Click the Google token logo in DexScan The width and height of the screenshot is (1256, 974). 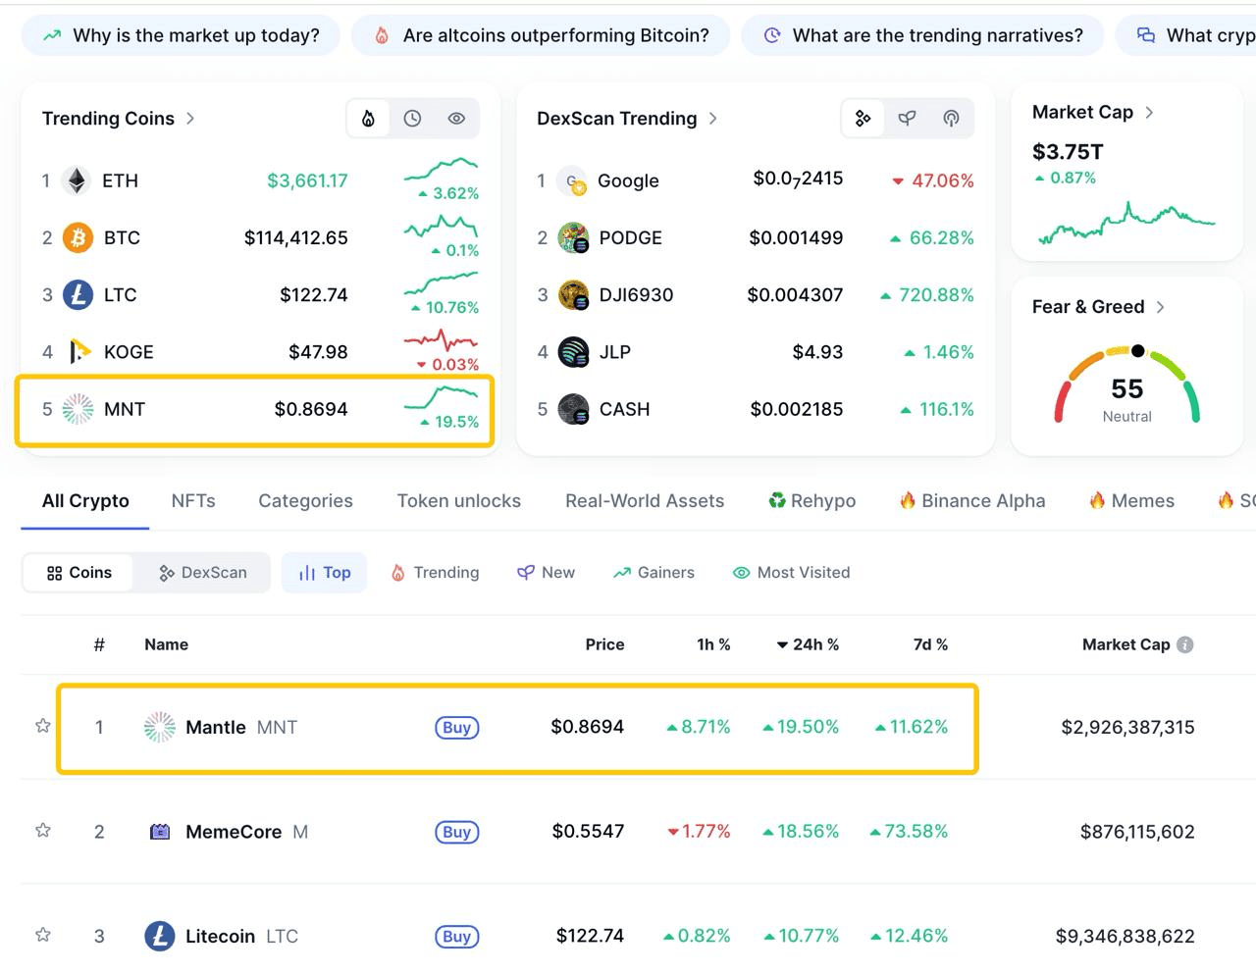click(572, 181)
